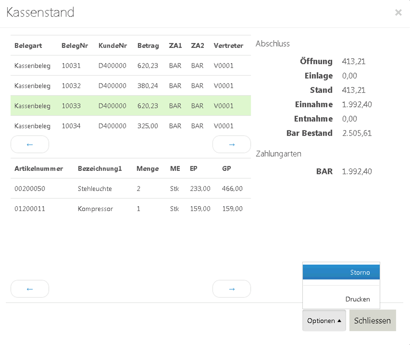Select Kassenbeleg row 10031
The image size is (410, 345).
tap(130, 66)
